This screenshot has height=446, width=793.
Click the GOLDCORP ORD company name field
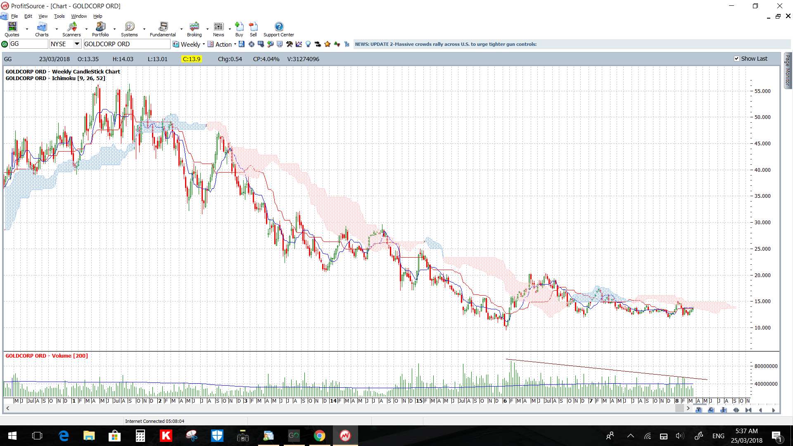[x=126, y=44]
